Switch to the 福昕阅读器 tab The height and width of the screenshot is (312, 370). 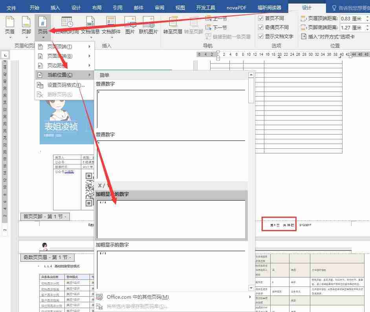coord(269,7)
